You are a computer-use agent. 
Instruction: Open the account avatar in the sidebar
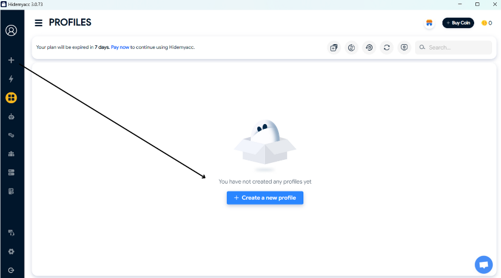[x=11, y=30]
